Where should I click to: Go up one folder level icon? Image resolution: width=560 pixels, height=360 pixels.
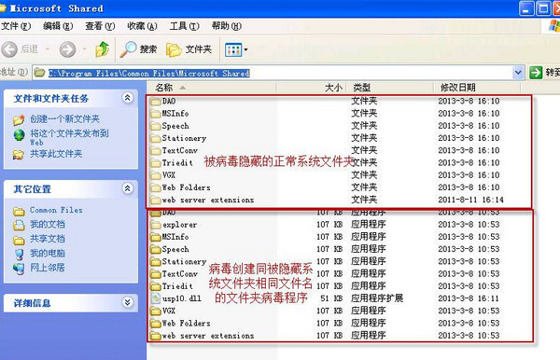coord(102,49)
